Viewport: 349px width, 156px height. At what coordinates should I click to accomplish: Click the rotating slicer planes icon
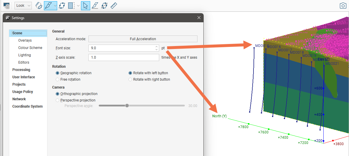tap(39, 6)
